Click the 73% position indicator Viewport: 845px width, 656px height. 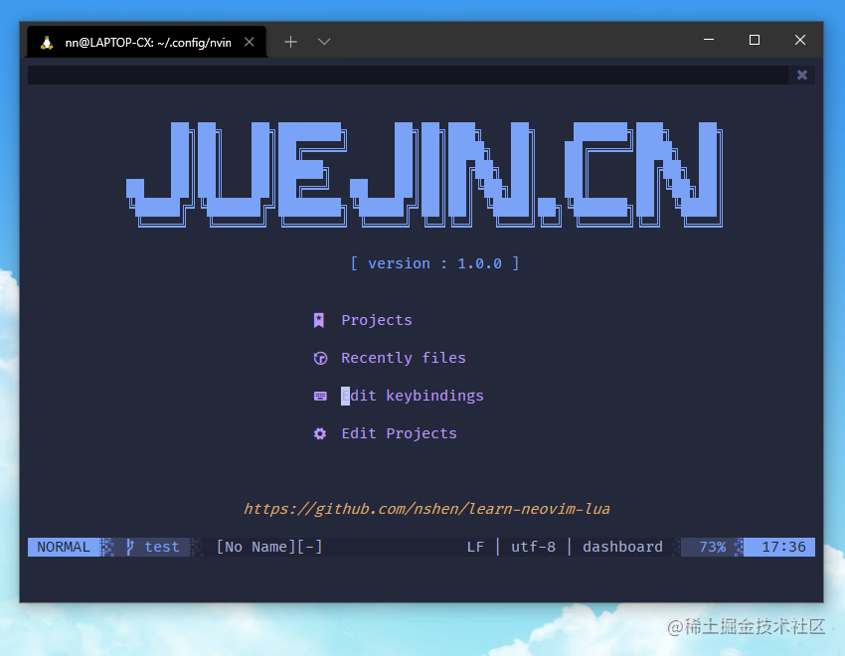712,548
